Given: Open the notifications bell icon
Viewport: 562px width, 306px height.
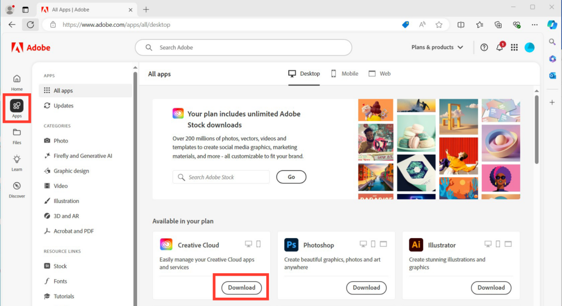Looking at the screenshot, I should click(499, 48).
